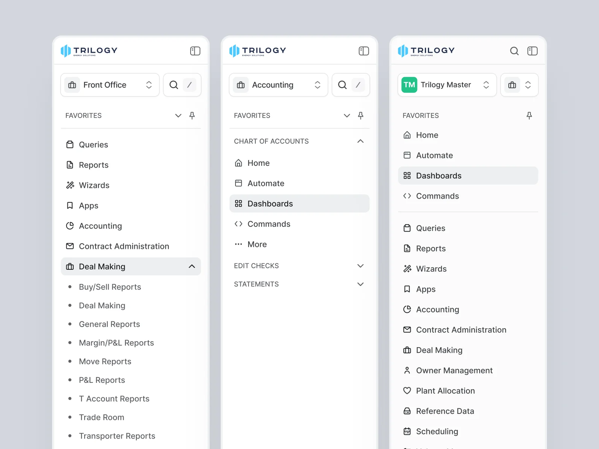Open the Front Office workspace dropdown

tap(110, 85)
